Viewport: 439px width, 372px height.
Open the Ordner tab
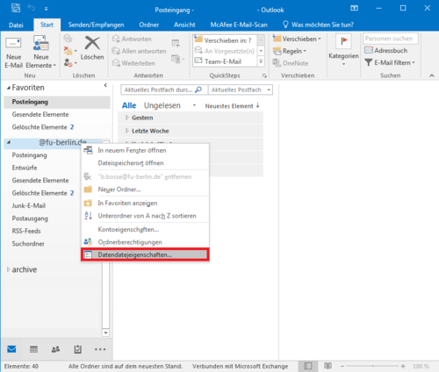149,25
